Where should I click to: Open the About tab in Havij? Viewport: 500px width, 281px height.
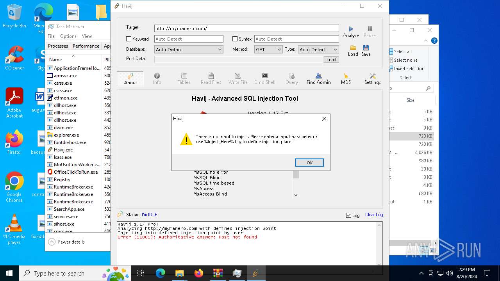coord(130,78)
